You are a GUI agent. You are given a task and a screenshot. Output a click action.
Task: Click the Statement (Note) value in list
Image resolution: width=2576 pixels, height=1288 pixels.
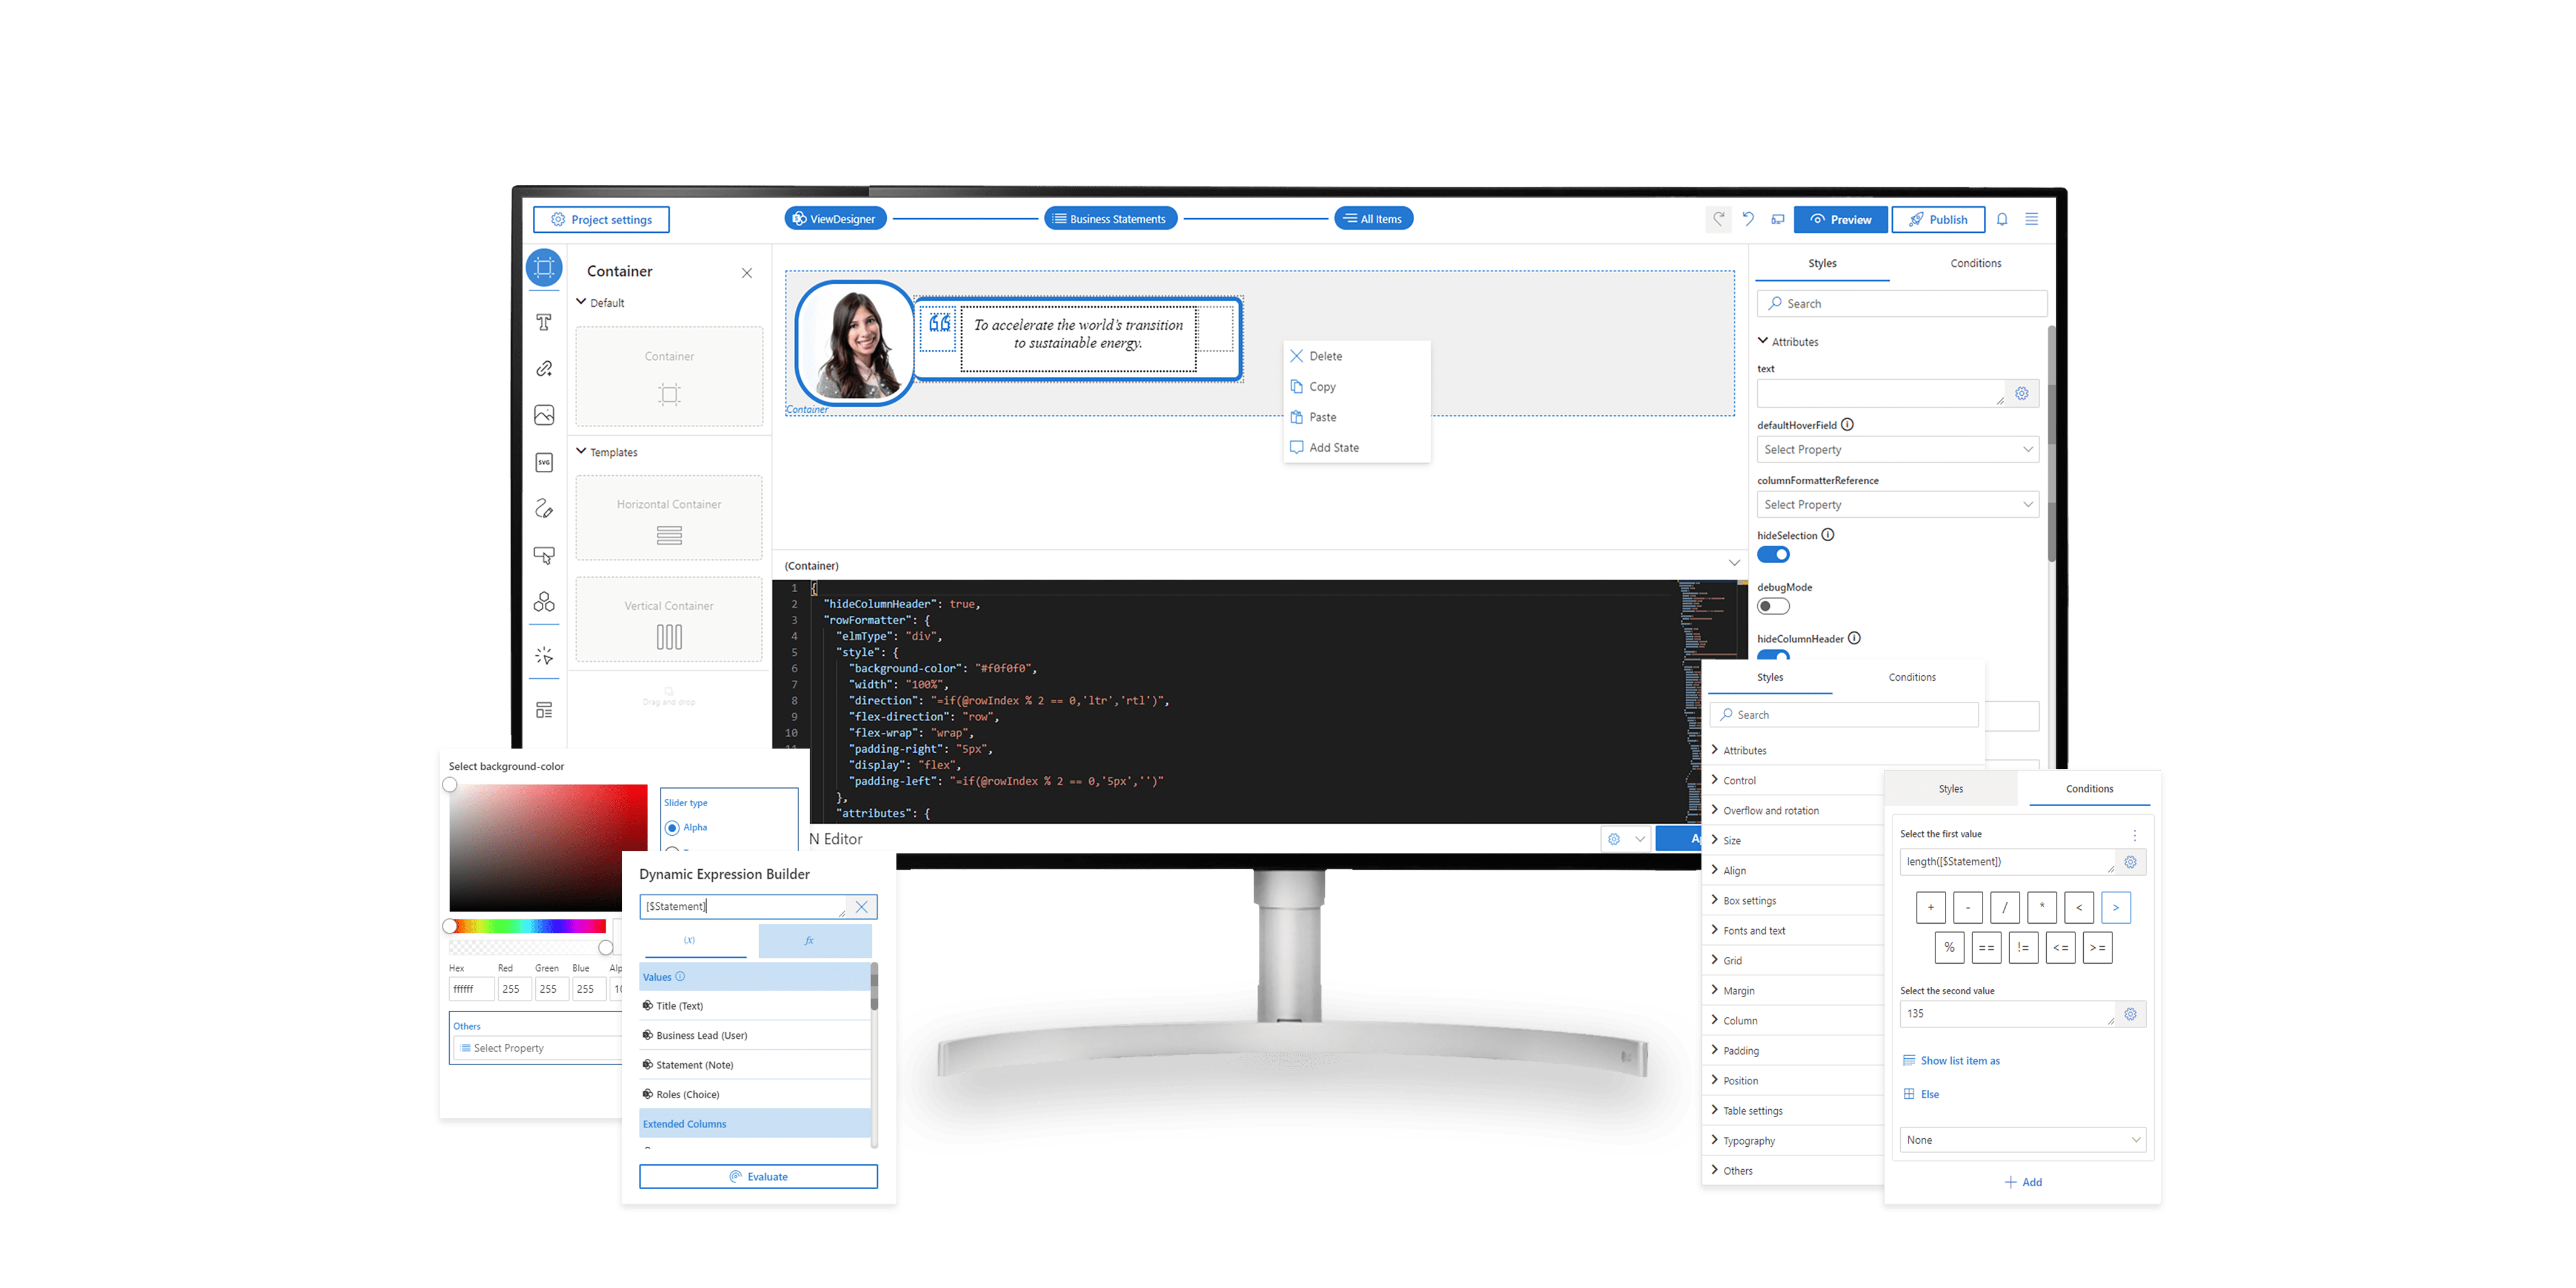click(694, 1065)
